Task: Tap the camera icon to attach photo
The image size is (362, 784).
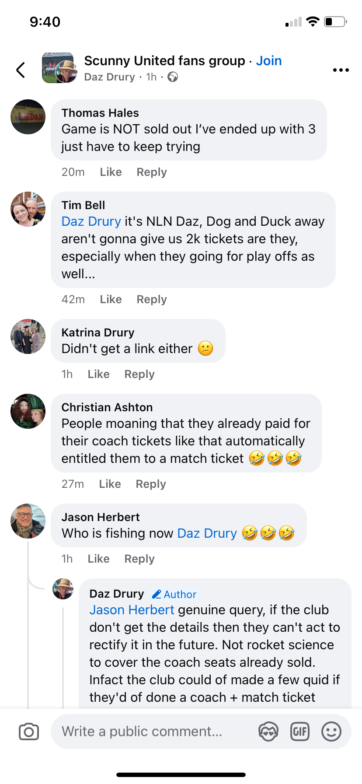Action: 29,731
